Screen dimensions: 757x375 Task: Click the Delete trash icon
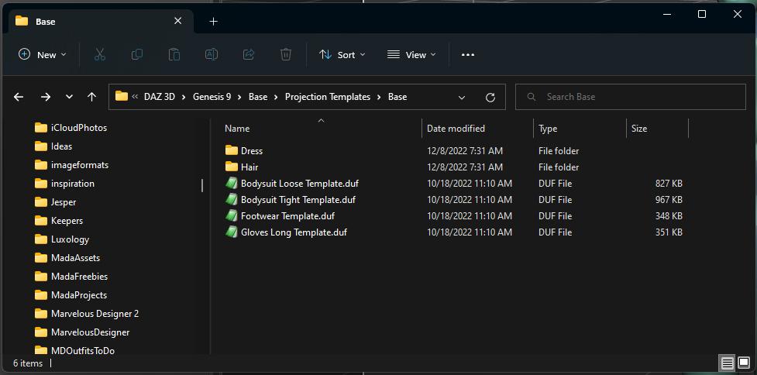pyautogui.click(x=286, y=54)
